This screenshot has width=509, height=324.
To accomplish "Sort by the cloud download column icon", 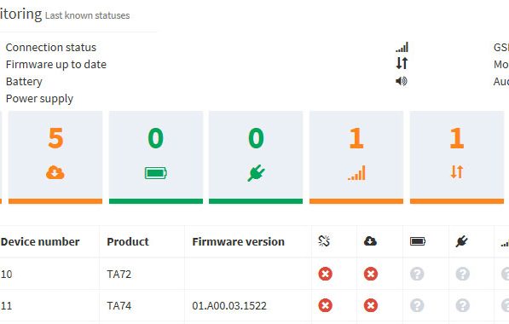I will click(x=370, y=241).
